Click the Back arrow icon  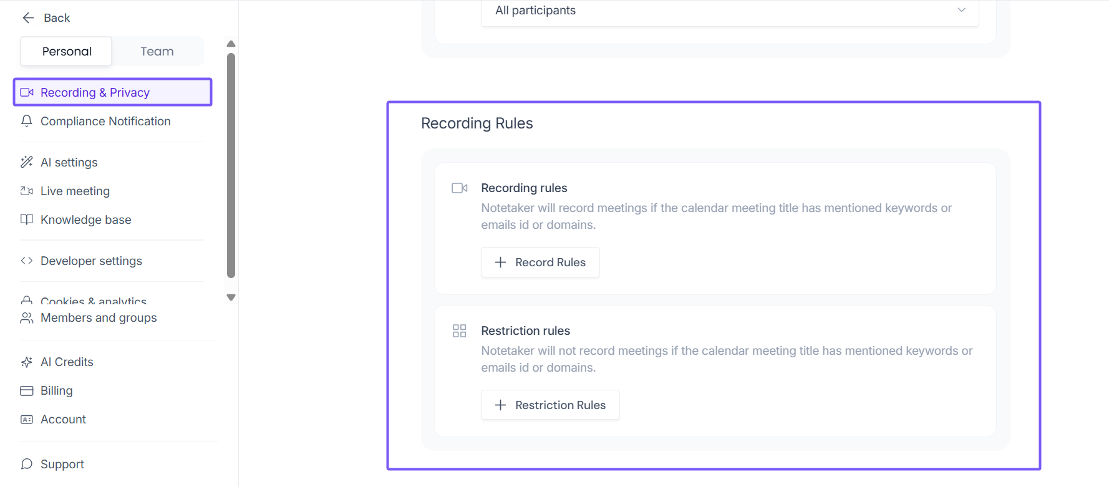pyautogui.click(x=28, y=18)
